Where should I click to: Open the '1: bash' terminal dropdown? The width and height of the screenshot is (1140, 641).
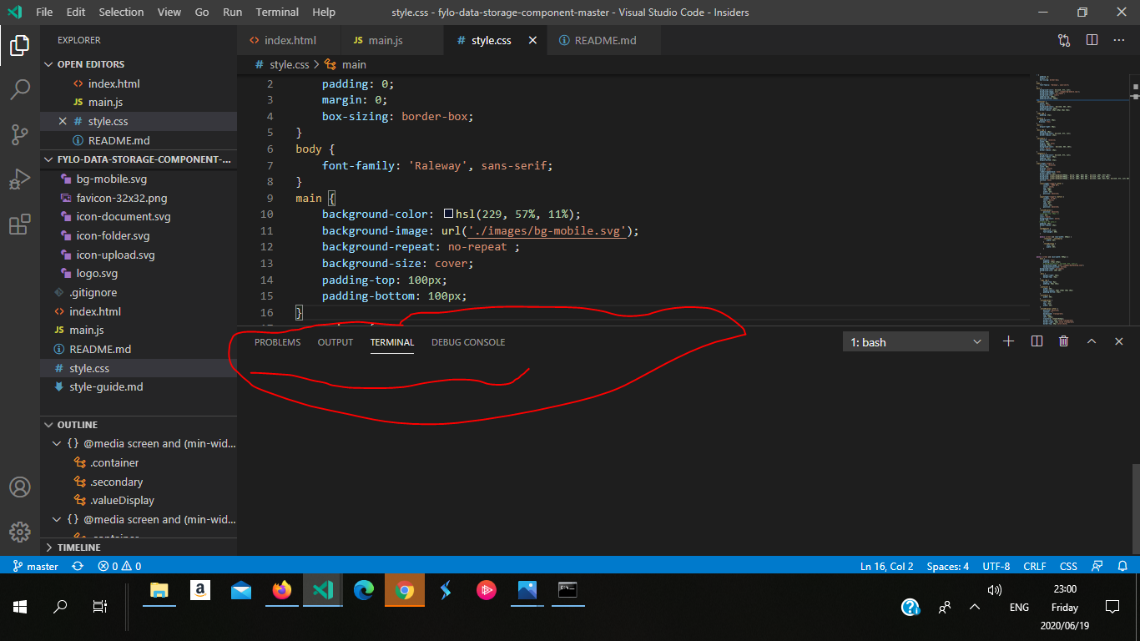point(915,341)
